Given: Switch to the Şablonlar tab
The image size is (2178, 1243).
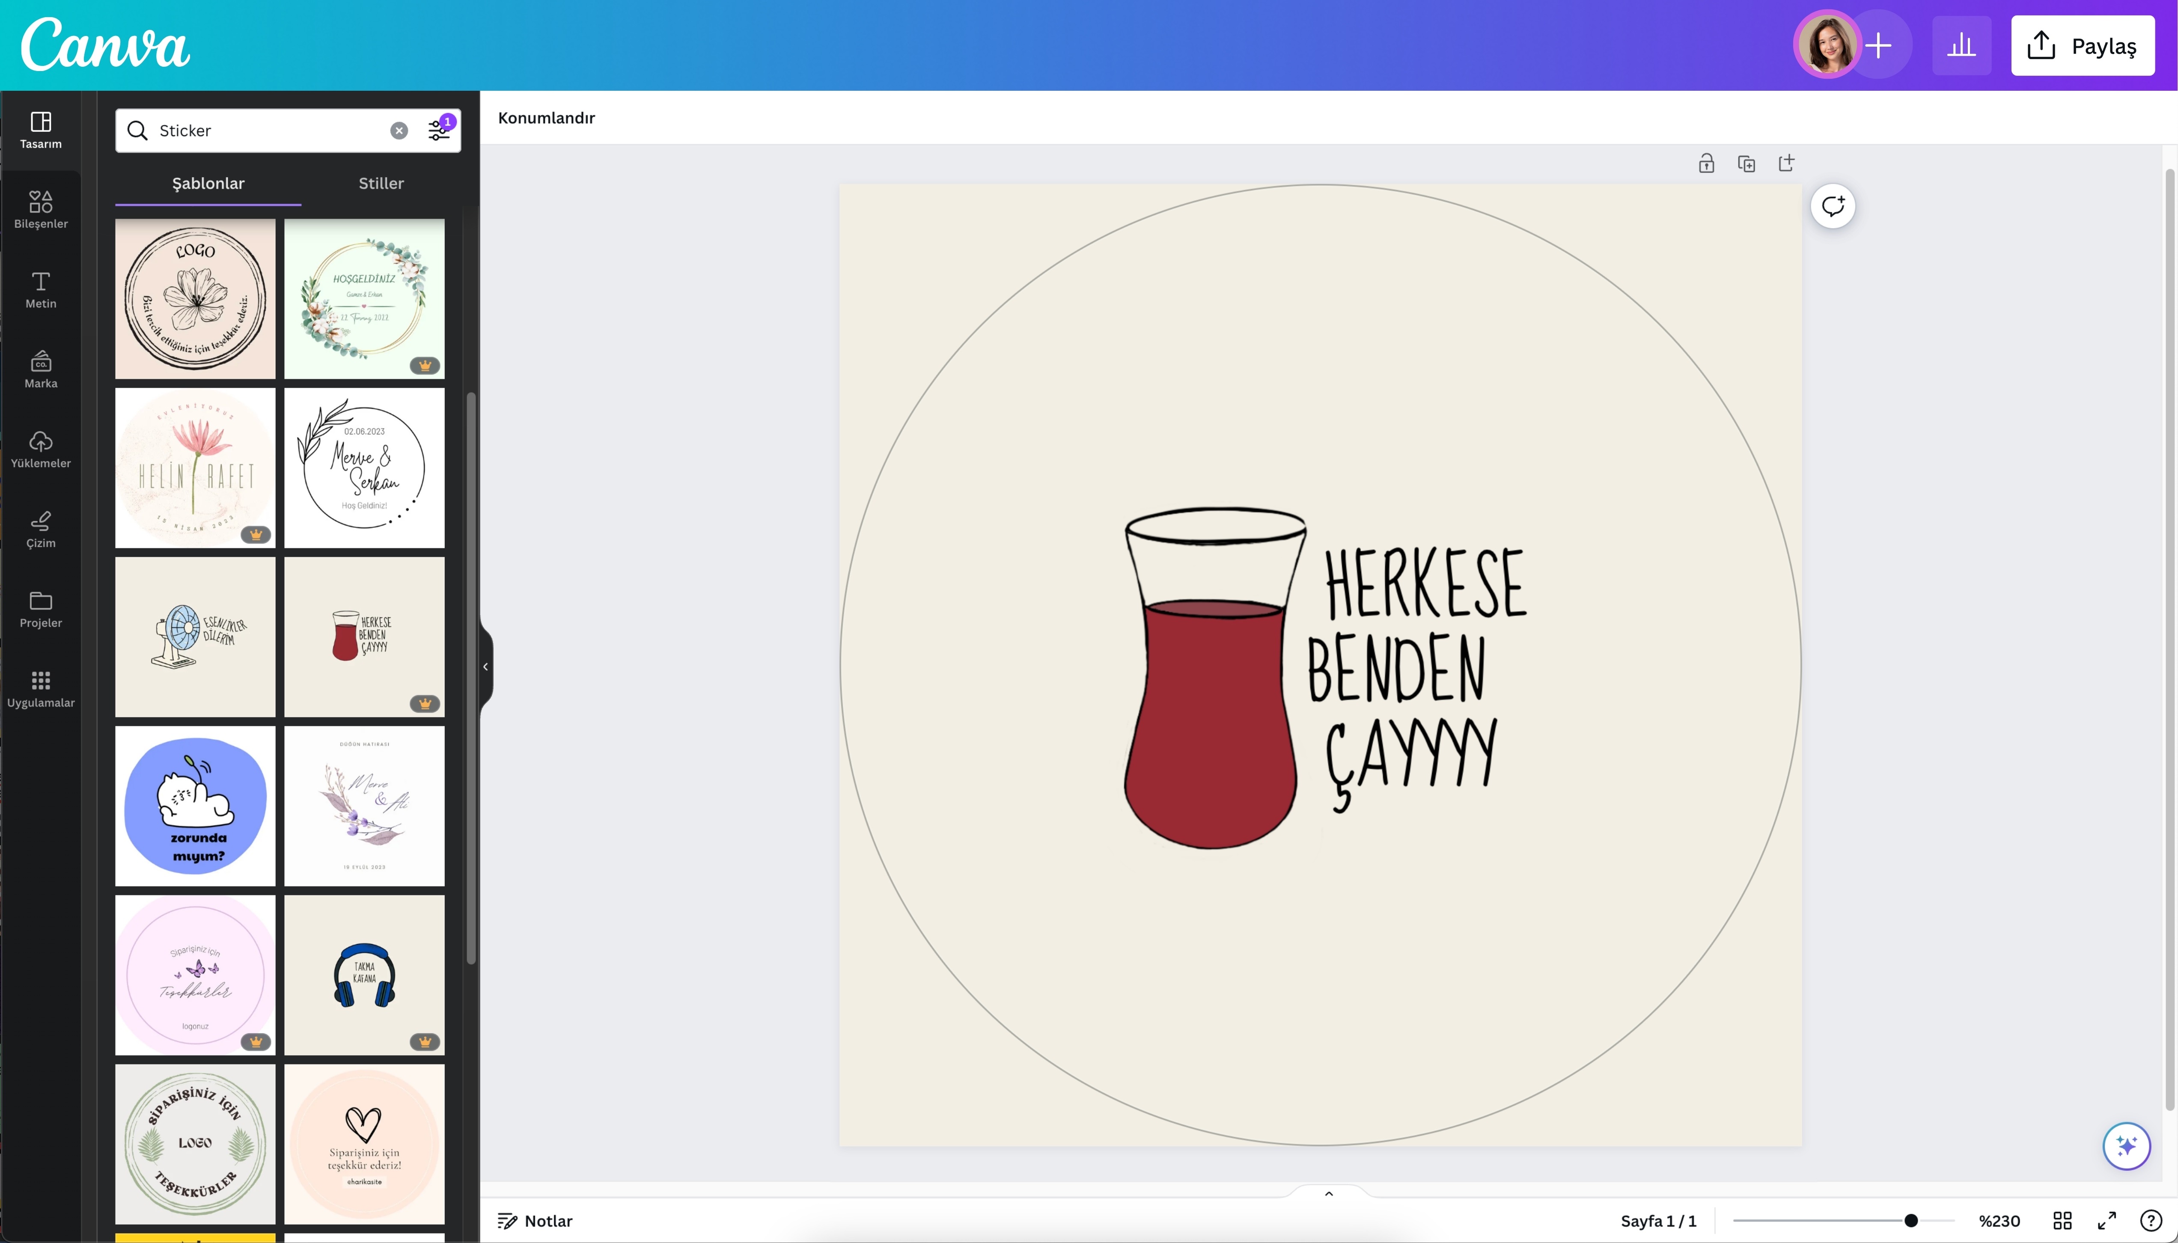Looking at the screenshot, I should 208,183.
